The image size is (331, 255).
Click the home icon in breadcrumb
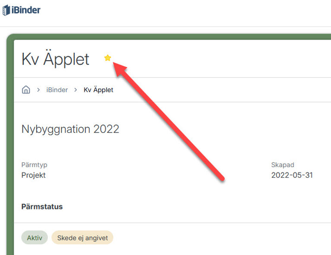click(26, 90)
